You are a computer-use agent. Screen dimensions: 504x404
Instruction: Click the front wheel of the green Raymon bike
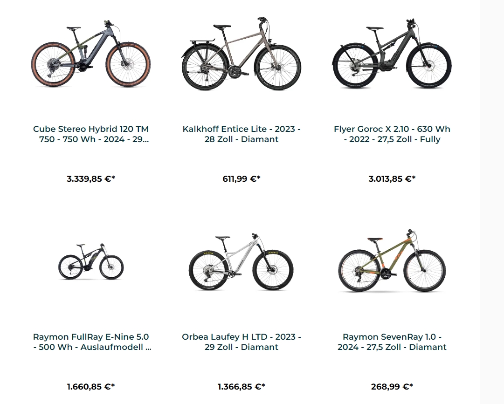[425, 270]
